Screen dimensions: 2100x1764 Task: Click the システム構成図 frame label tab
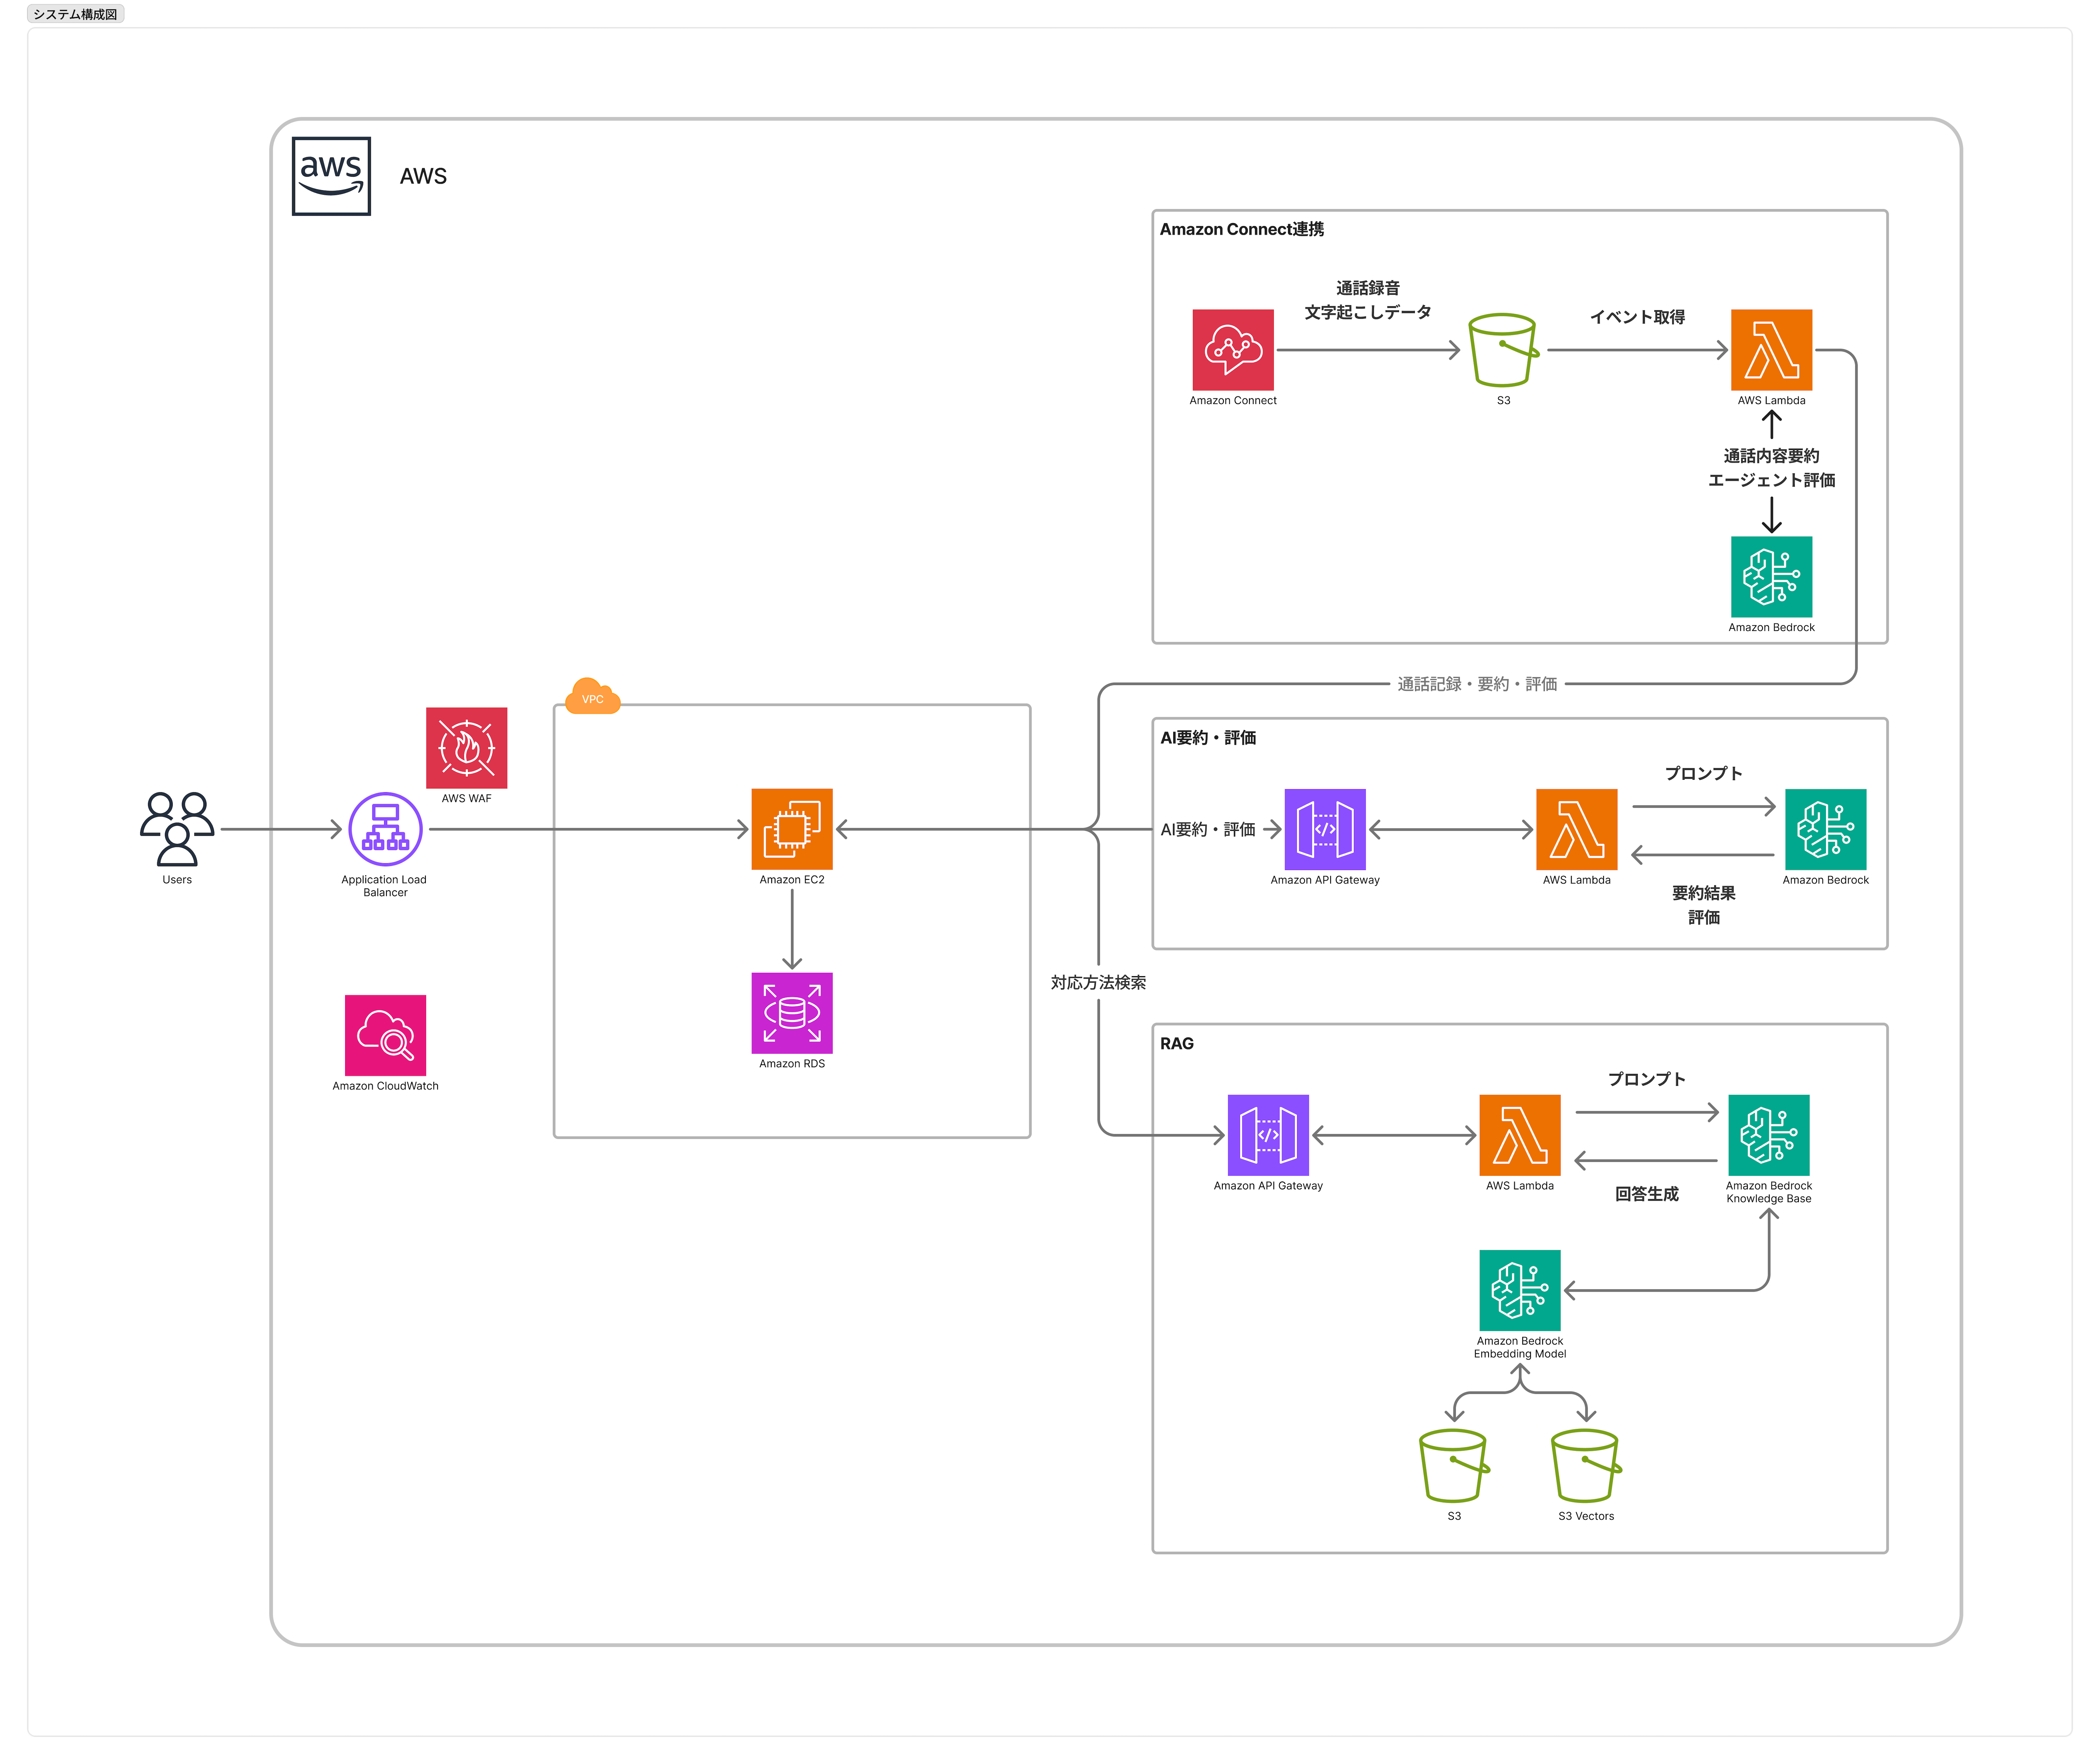[x=75, y=14]
